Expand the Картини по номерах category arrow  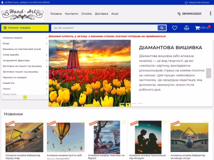[x=46, y=78]
